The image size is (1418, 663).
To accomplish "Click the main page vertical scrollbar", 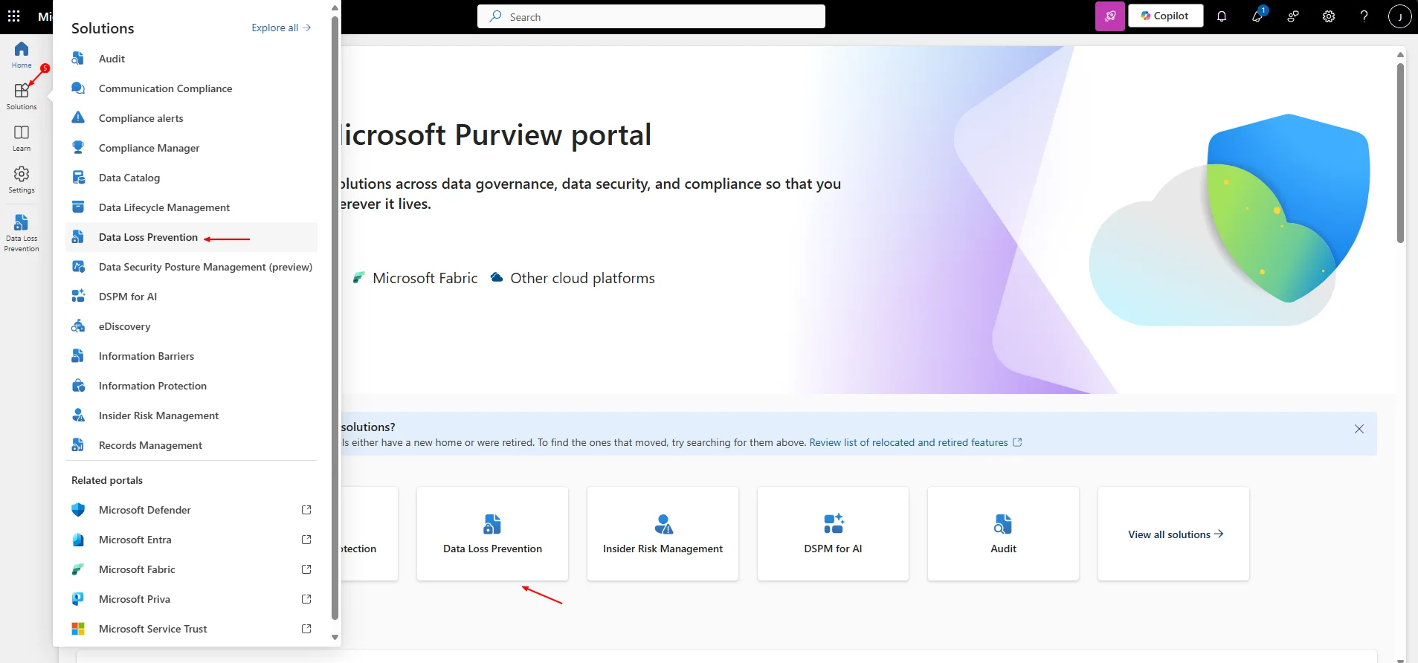I will [x=1400, y=152].
